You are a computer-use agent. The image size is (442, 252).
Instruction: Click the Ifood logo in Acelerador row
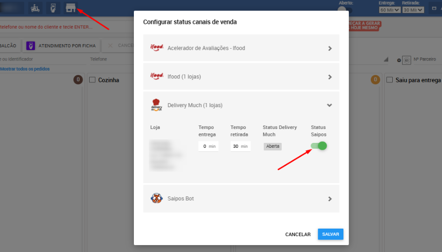(x=157, y=48)
